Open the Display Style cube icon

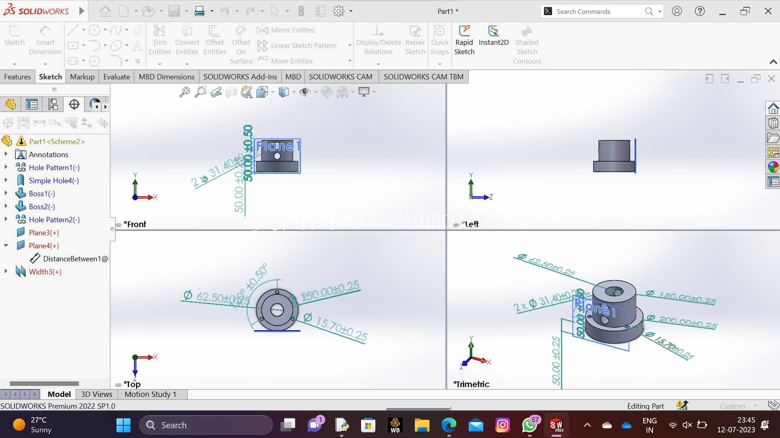point(284,92)
